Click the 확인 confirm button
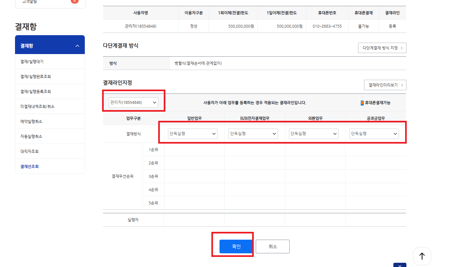Viewport: 456px width, 267px height. pos(236,246)
